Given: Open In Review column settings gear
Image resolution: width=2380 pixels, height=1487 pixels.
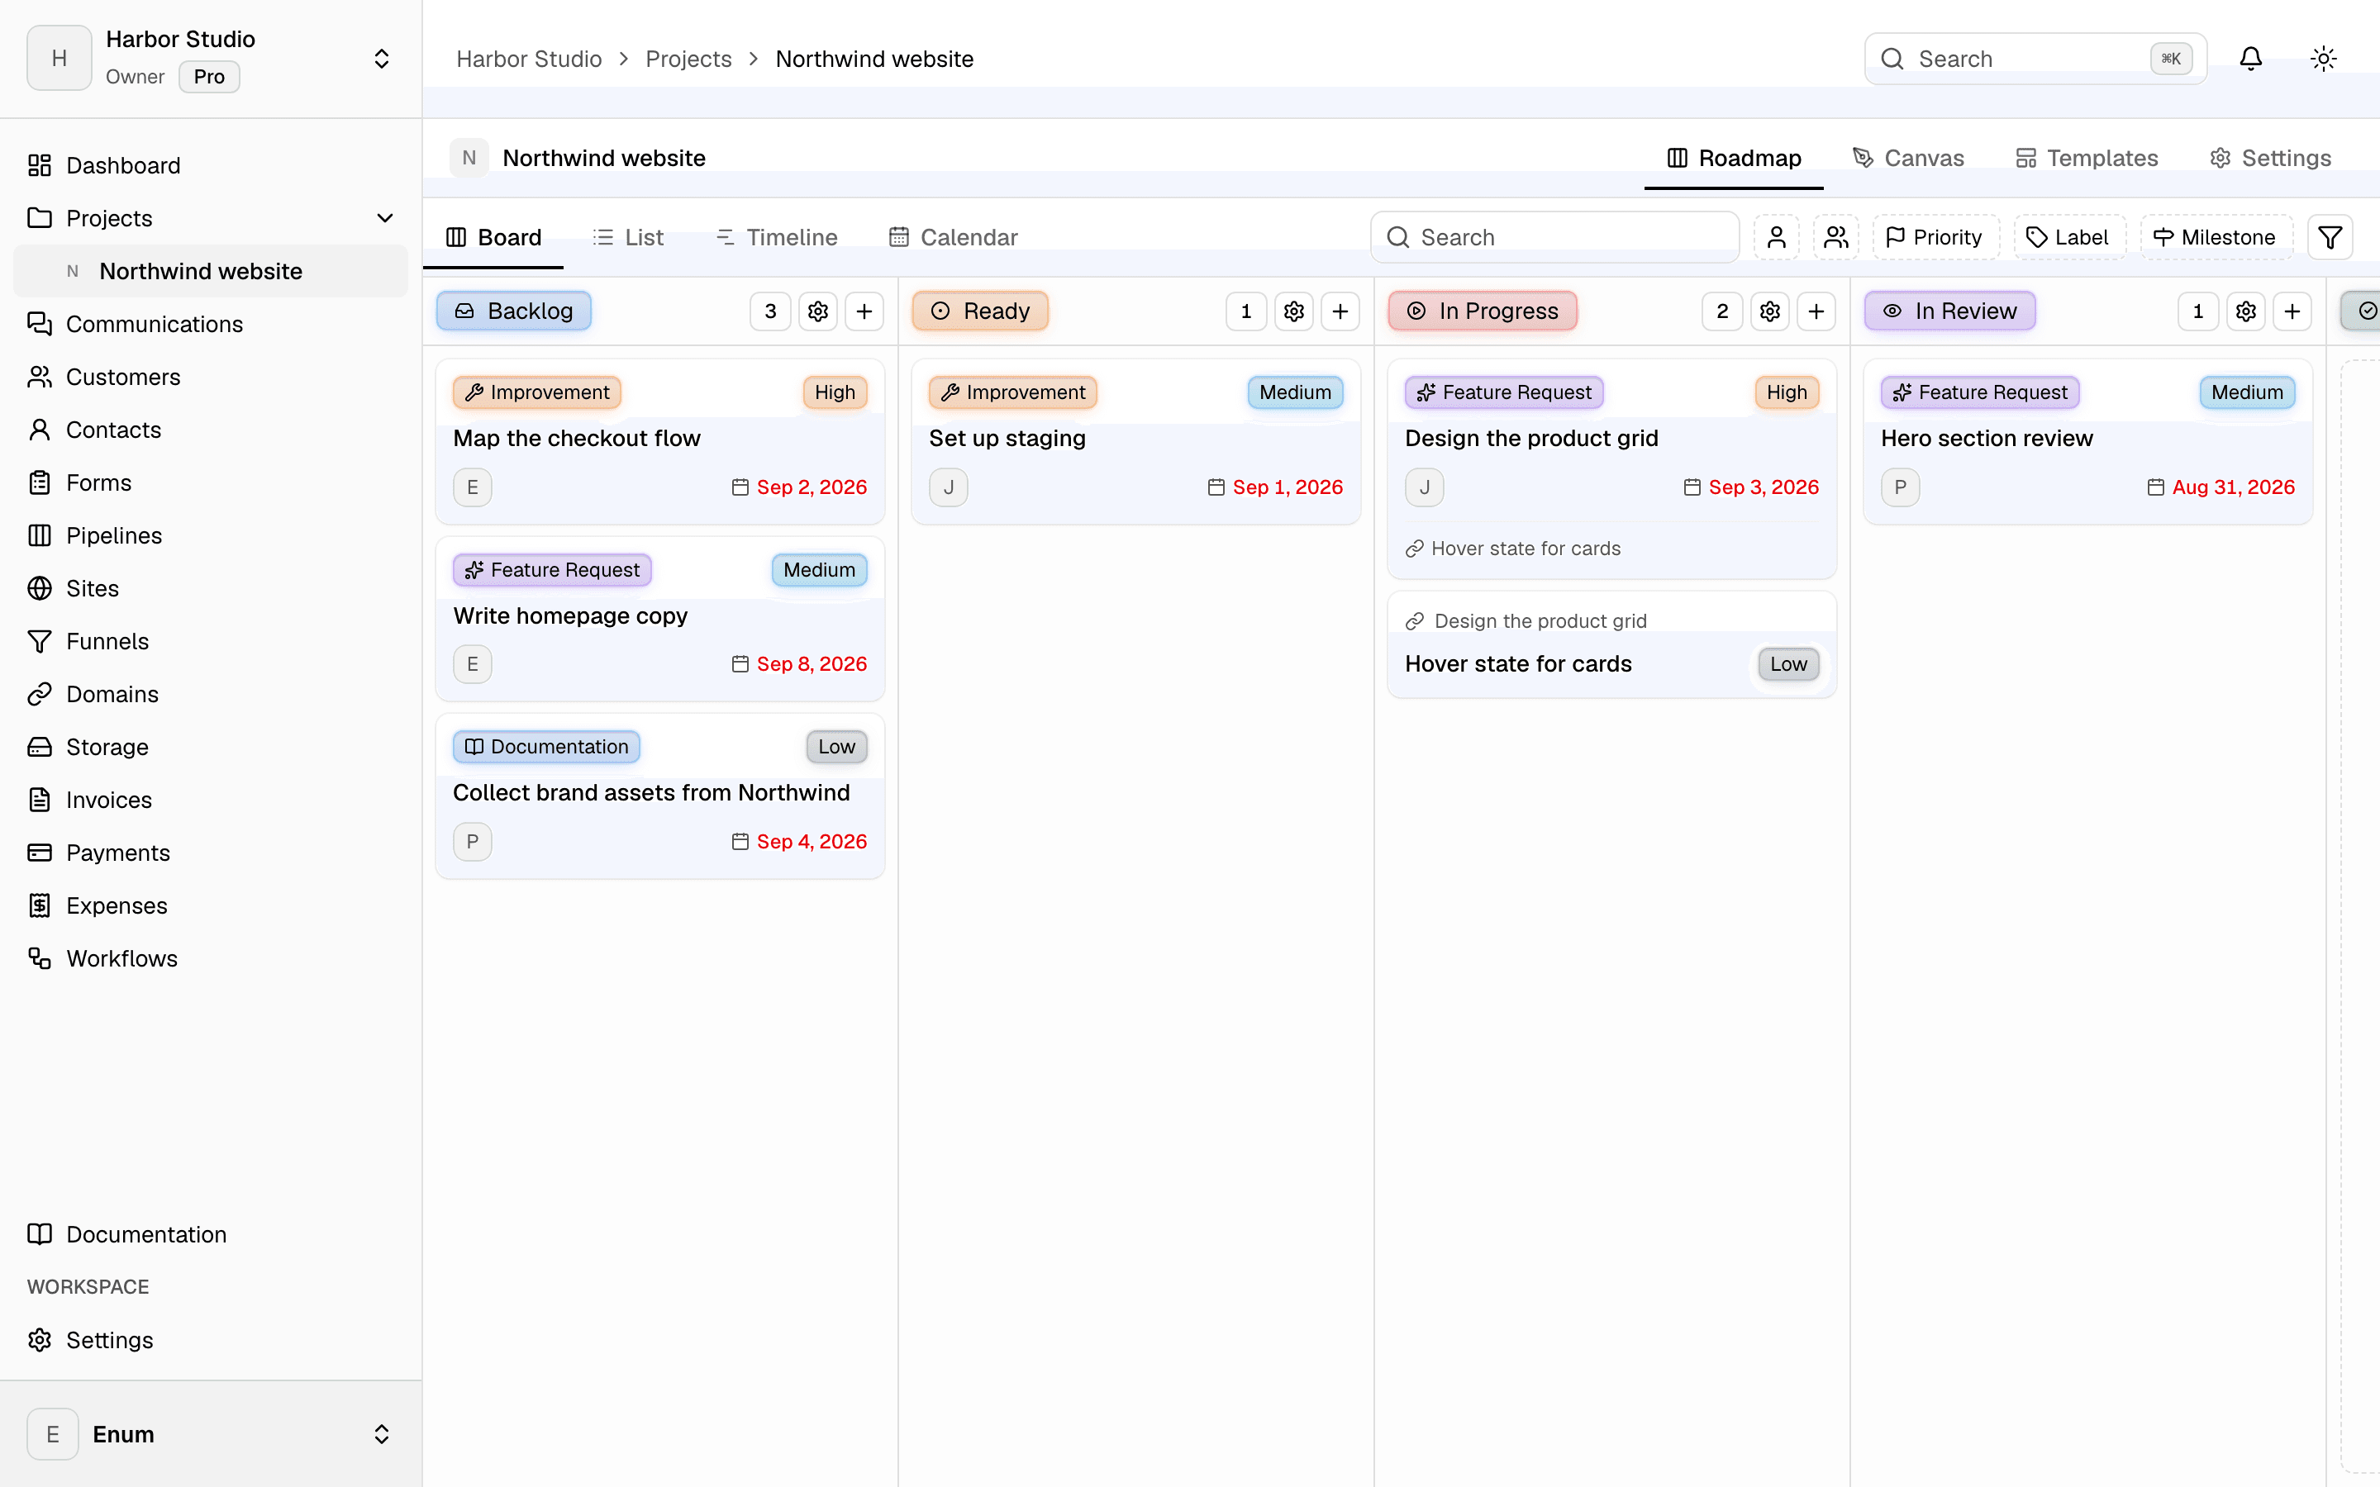Looking at the screenshot, I should tap(2245, 311).
